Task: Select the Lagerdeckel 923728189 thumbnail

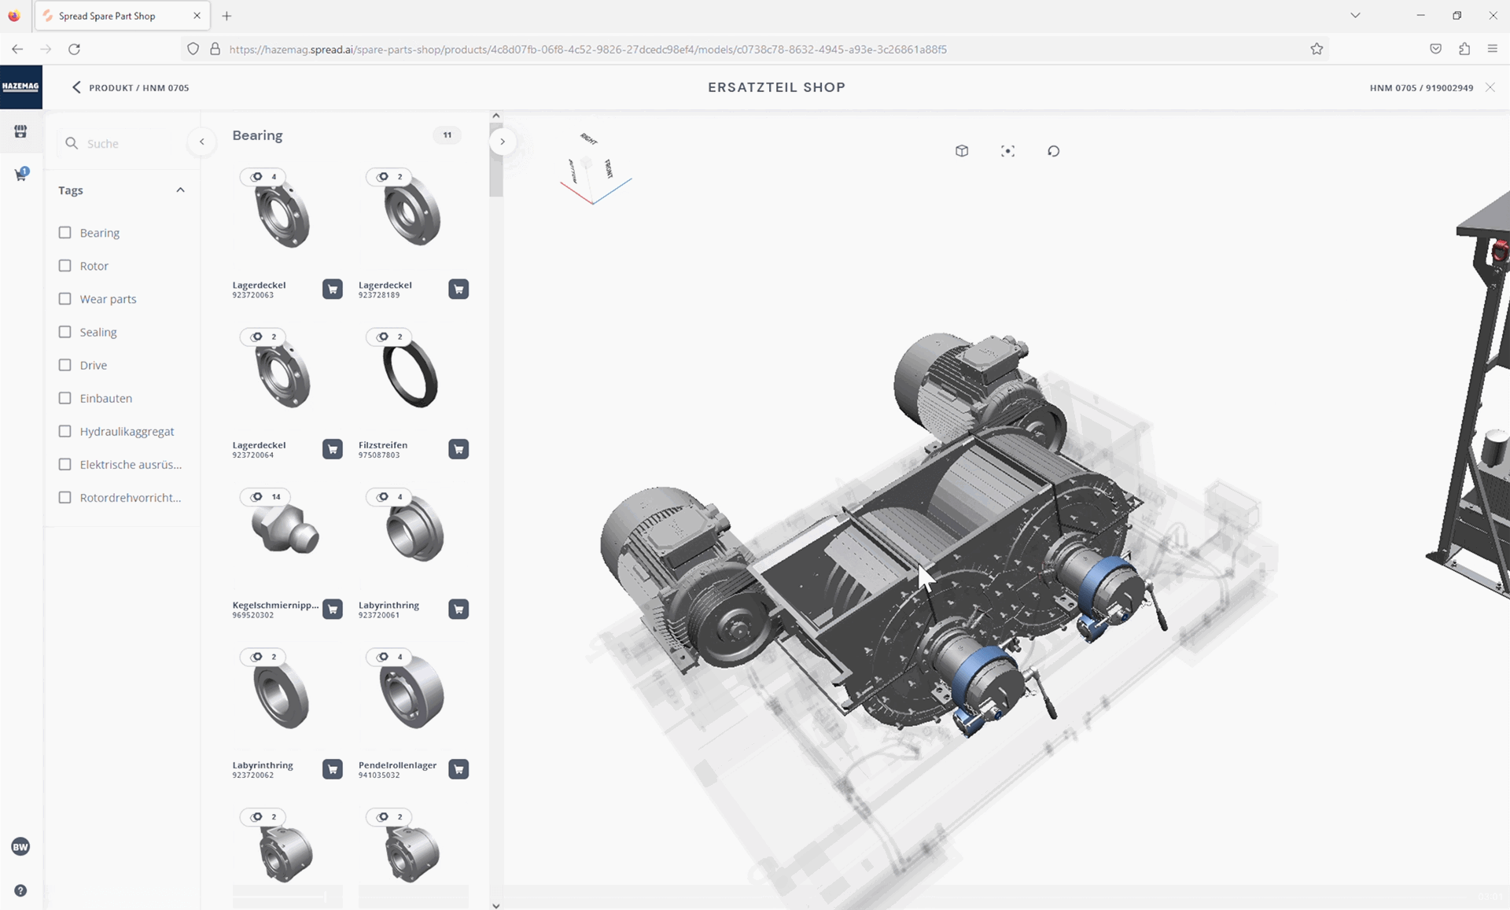Action: 412,213
